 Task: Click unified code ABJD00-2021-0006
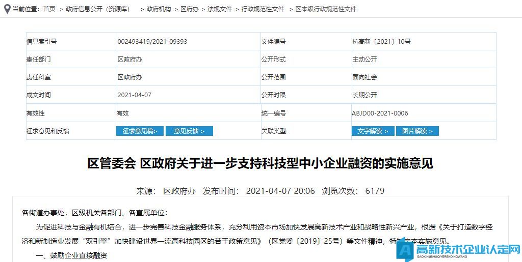click(380, 113)
